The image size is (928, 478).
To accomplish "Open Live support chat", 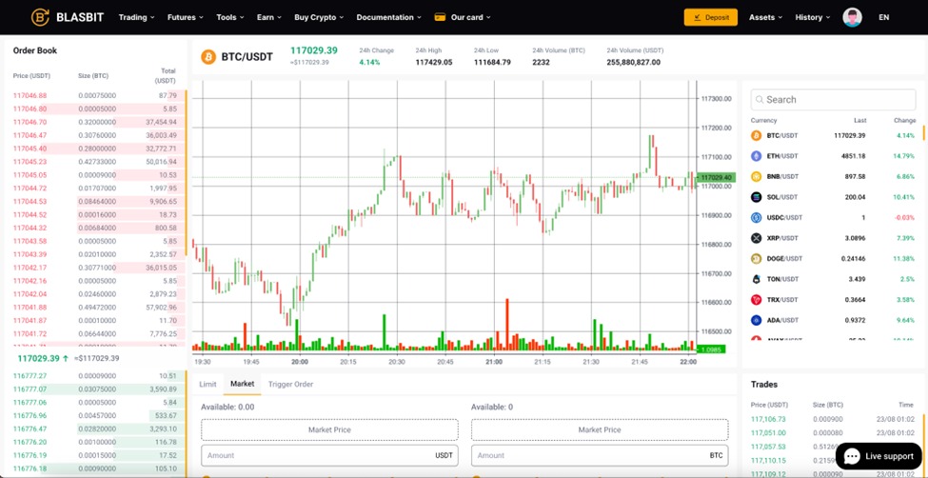I will click(879, 456).
